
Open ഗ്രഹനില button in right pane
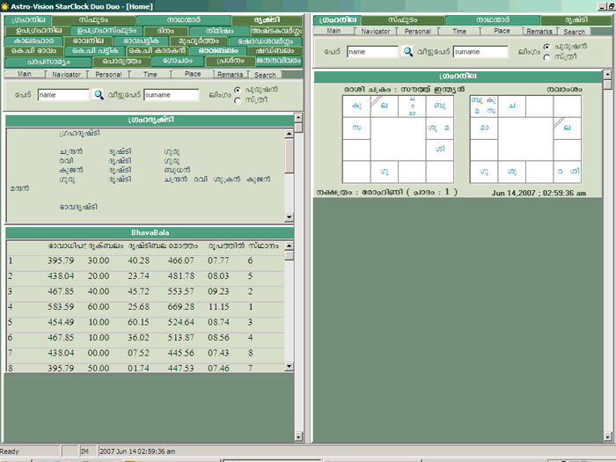(x=337, y=20)
